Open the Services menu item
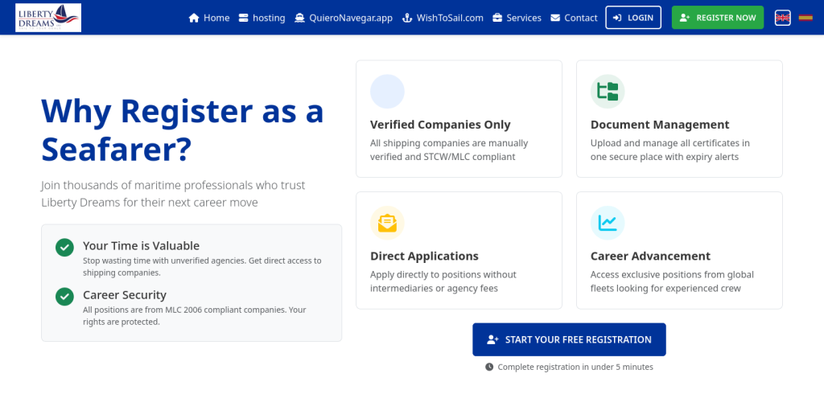Image resolution: width=824 pixels, height=419 pixels. (x=517, y=18)
